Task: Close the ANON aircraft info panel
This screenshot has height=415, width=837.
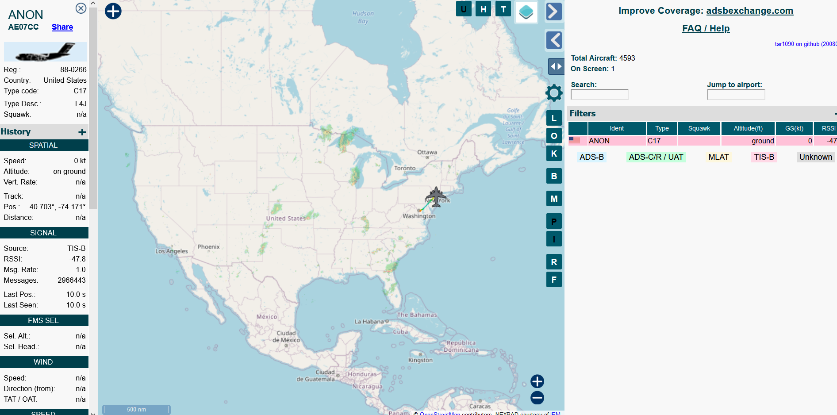Action: tap(81, 8)
